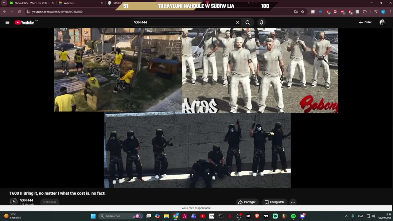The height and width of the screenshot is (221, 393).
Task: Open Spotify from taskbar
Action: (293, 216)
